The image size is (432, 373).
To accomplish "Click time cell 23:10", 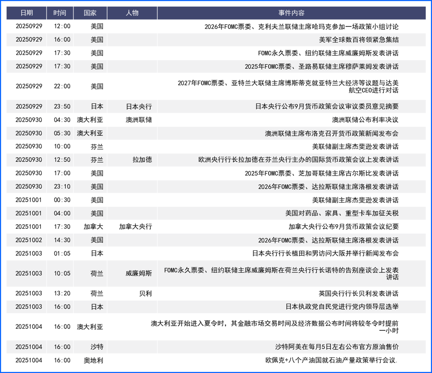I will (62, 187).
